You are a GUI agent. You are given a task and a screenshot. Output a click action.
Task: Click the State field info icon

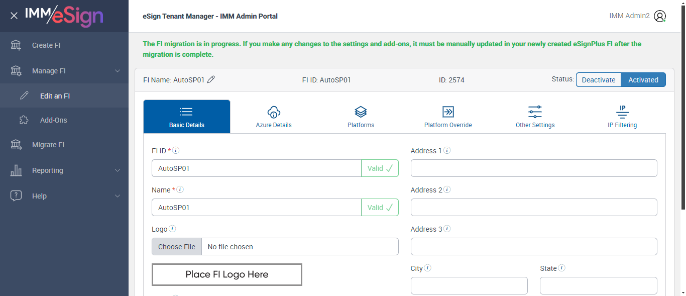point(562,268)
